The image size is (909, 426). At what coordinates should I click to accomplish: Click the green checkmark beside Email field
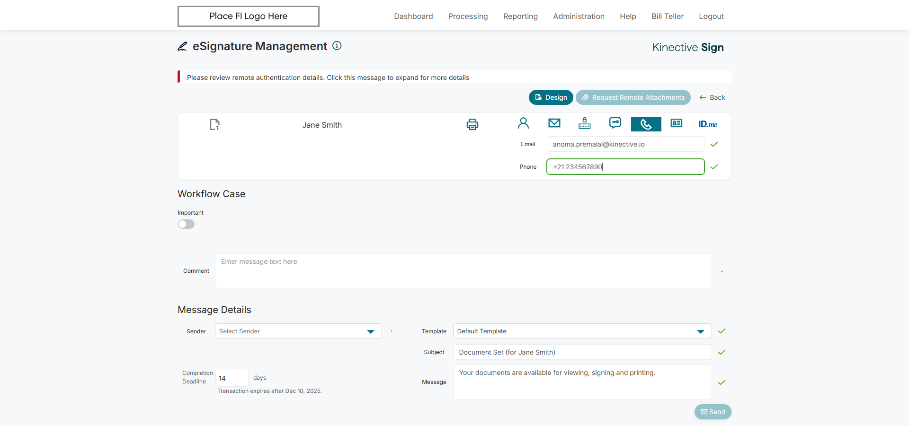[714, 144]
